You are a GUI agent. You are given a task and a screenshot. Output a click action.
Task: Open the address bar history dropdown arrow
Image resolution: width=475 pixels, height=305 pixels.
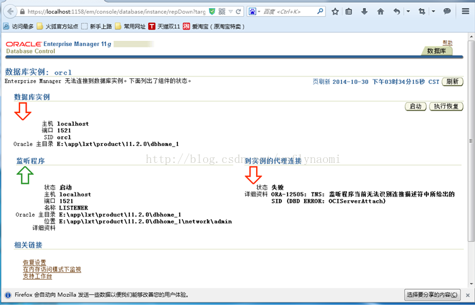[230, 11]
